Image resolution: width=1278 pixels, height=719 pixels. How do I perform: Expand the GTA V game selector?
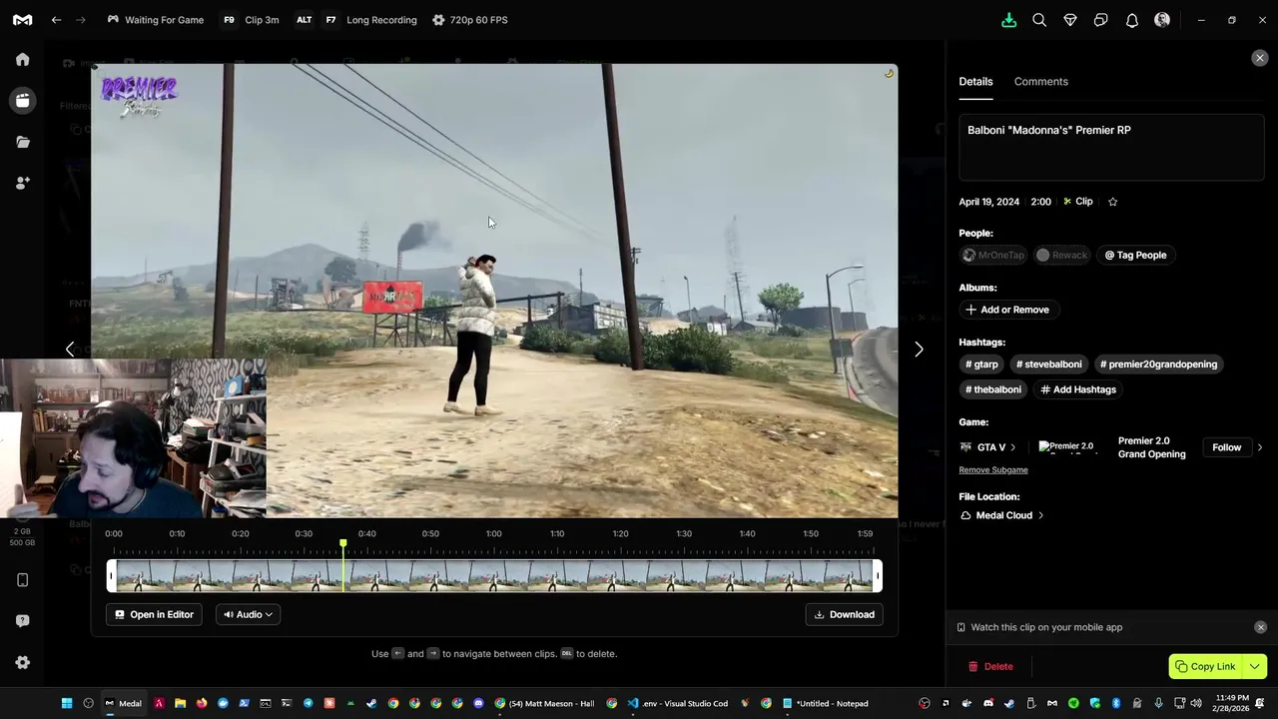[x=987, y=447]
